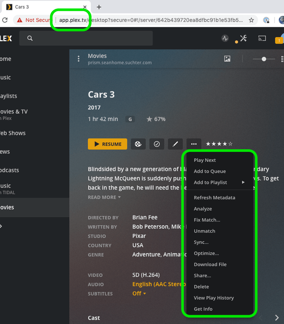Mark as played checkmark icon
This screenshot has width=284, height=324.
[x=157, y=144]
